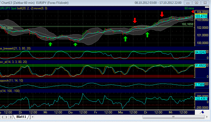211x122 pixels.
Task: Go to next sheet with right arrow
Action: coord(7,117)
